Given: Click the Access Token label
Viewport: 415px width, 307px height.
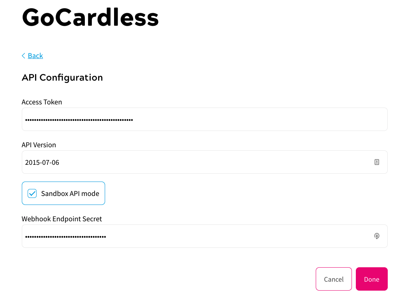Looking at the screenshot, I should tap(42, 102).
